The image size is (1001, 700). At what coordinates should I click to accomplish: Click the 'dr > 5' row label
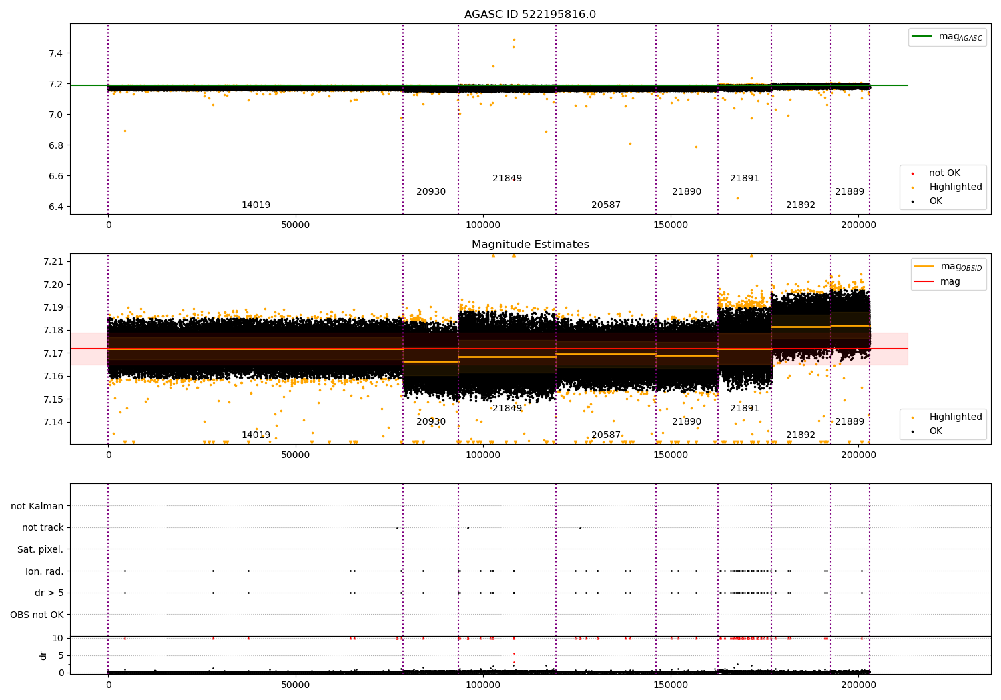click(x=49, y=593)
